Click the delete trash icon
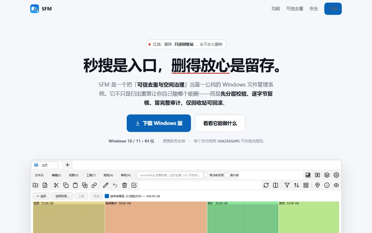372x233 pixels. 125,185
